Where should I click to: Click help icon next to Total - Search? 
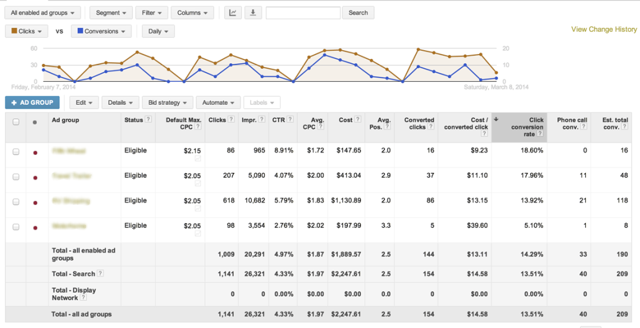101,273
